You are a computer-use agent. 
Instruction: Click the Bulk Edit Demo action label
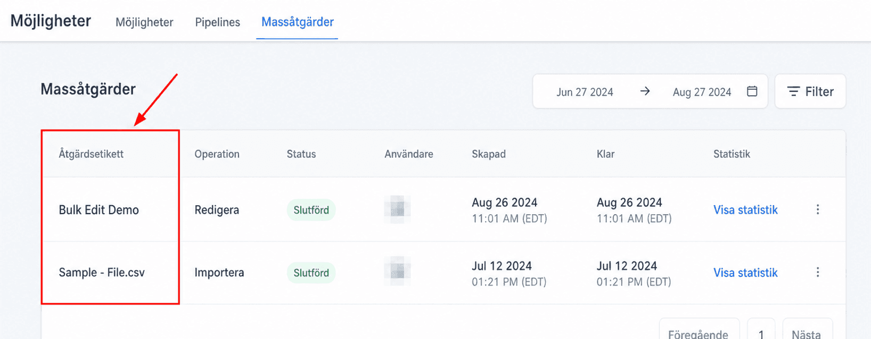tap(98, 210)
